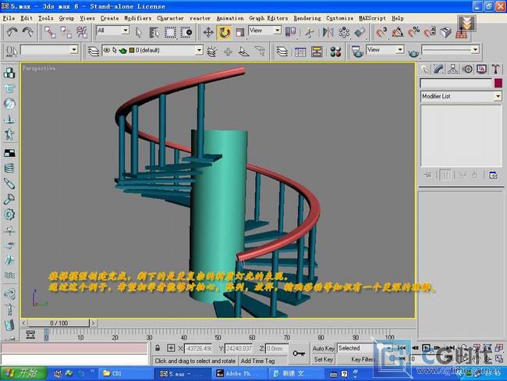Switch to Motion command panel tab

coord(467,69)
